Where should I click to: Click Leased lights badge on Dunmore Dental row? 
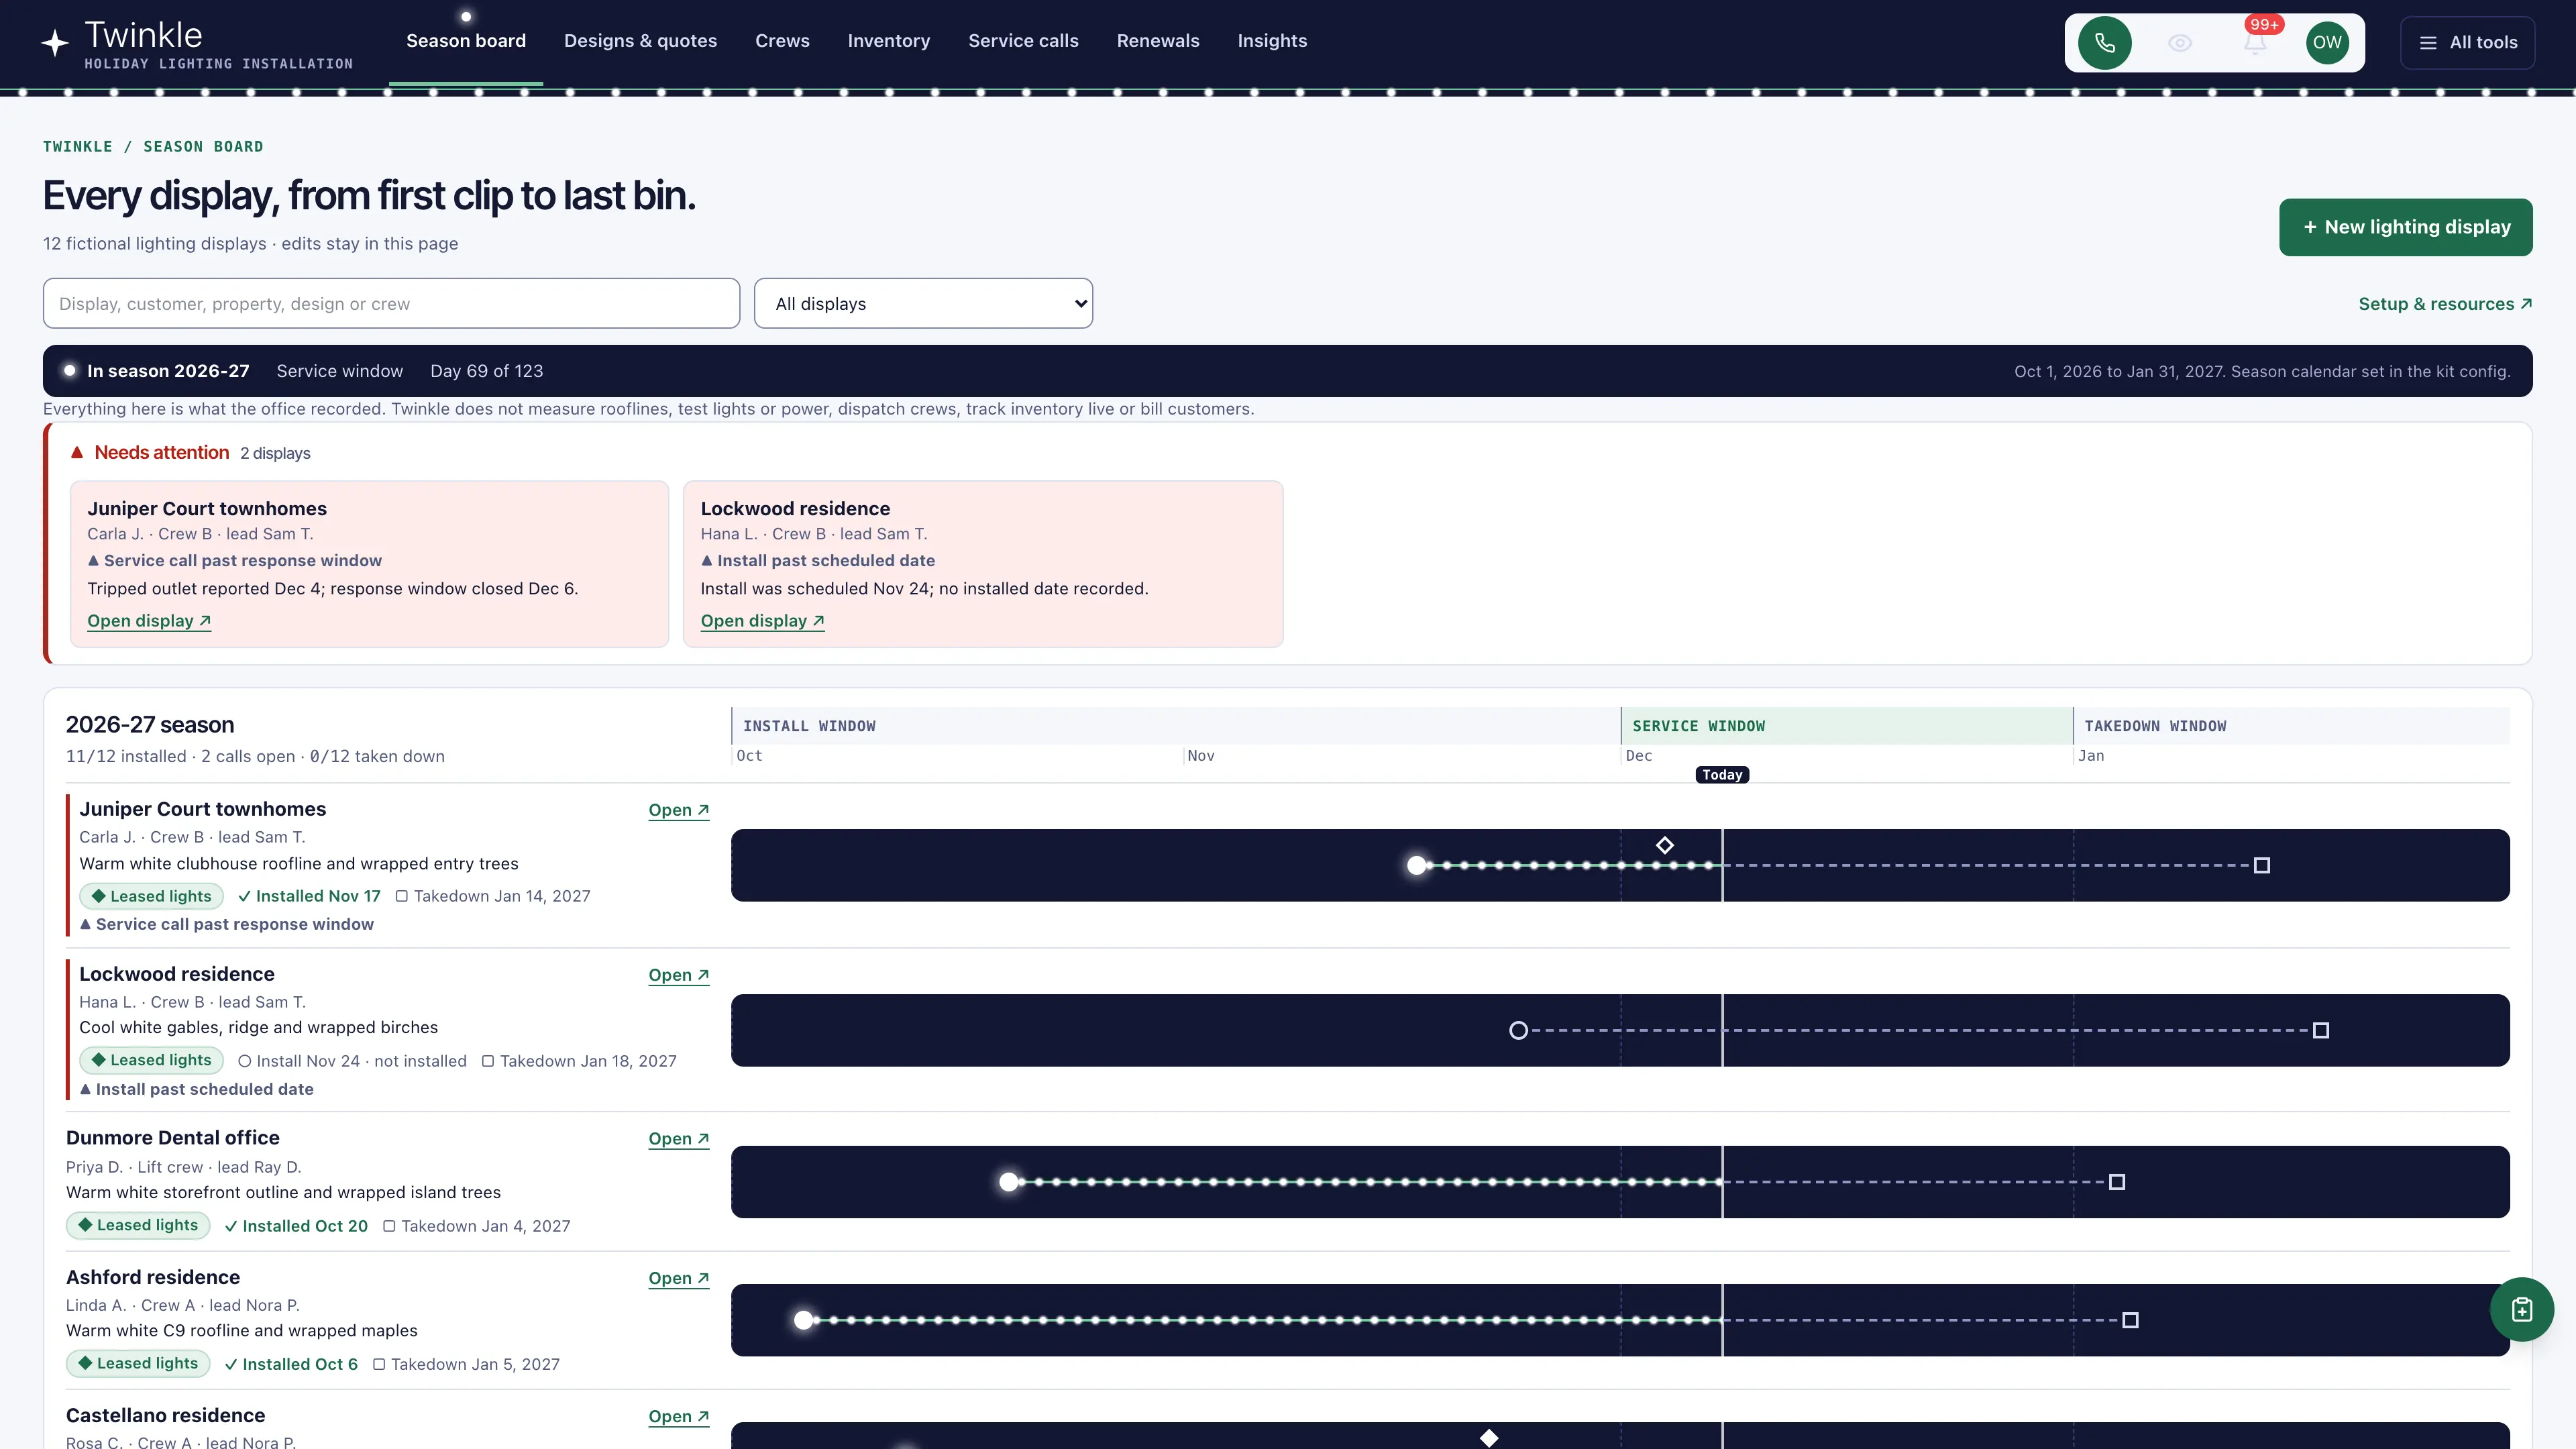point(138,1225)
